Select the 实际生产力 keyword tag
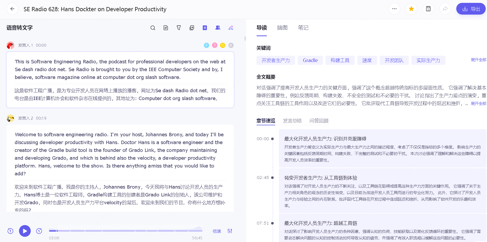This screenshot has height=242, width=487. 428,60
